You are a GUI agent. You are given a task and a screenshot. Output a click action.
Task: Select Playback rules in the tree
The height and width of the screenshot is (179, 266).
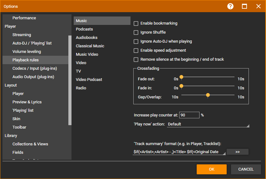36,60
